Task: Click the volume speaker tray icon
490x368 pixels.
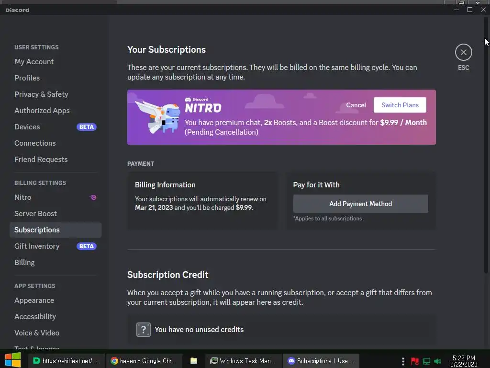Action: pos(437,361)
